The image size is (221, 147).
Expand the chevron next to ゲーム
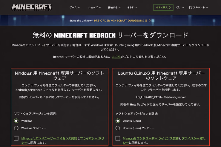tap(79, 7)
